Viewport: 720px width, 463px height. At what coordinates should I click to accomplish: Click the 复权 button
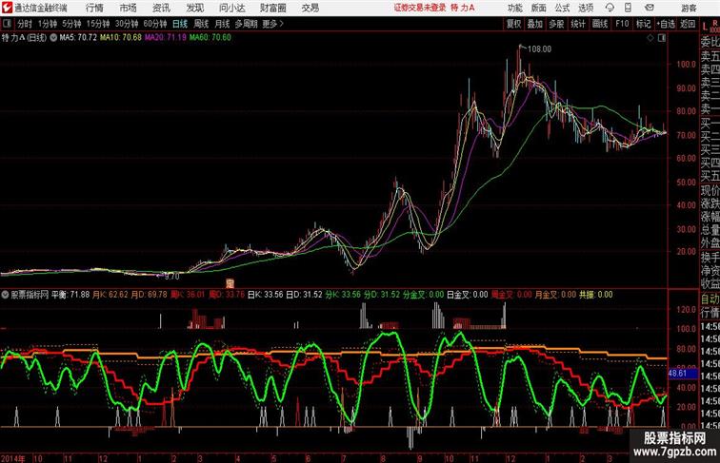pos(513,24)
